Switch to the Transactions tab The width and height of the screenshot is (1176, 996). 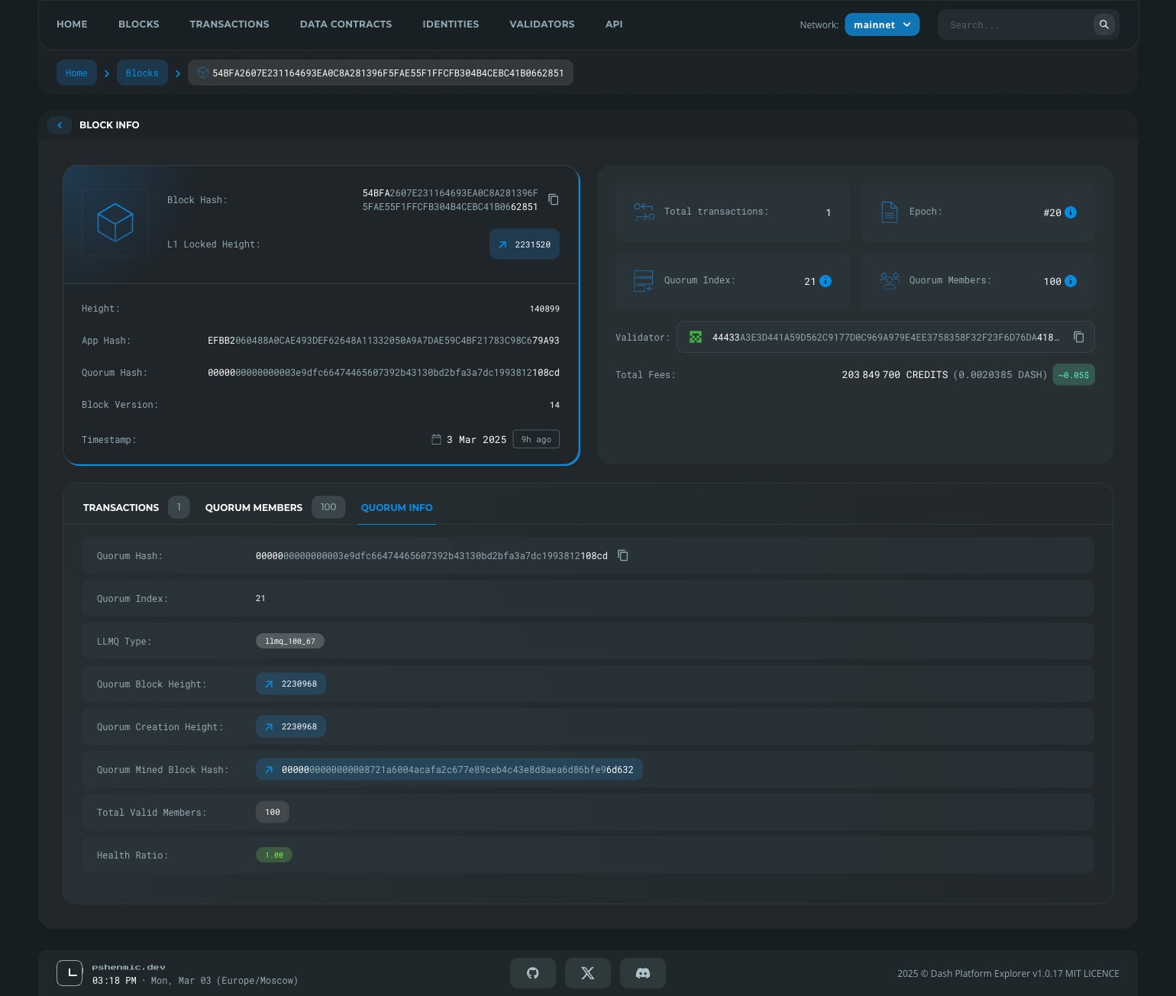[x=121, y=507]
